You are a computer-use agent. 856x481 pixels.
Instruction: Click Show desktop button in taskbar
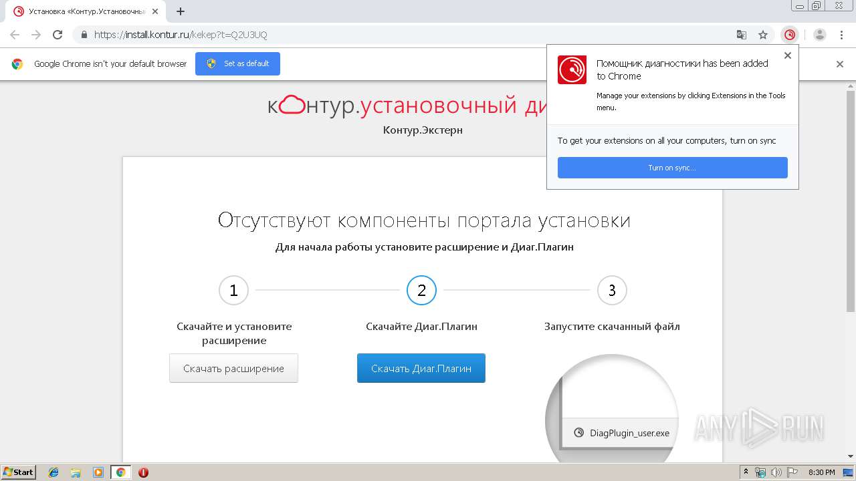click(848, 472)
